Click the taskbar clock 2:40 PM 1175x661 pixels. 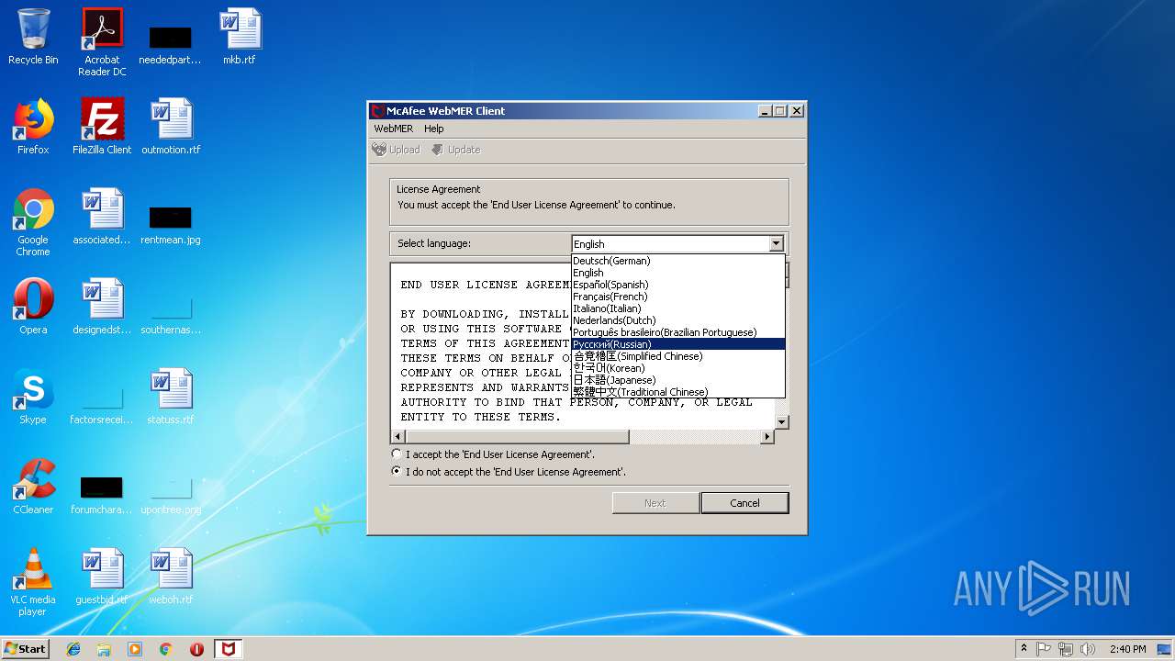pyautogui.click(x=1127, y=649)
